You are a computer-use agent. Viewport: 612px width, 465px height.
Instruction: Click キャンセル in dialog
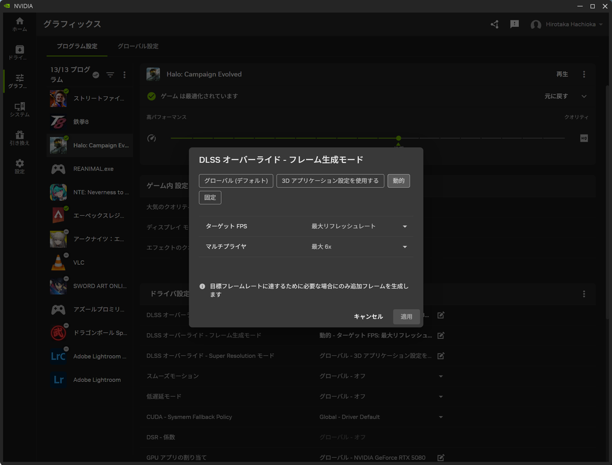click(x=368, y=317)
